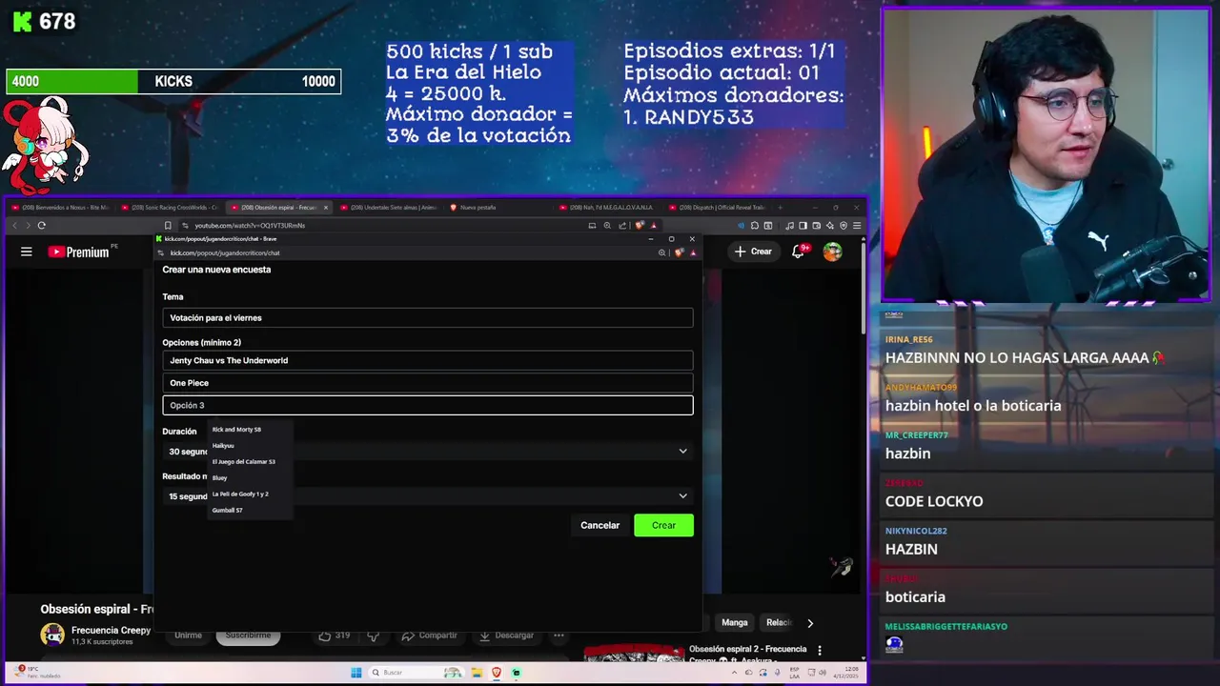Open more actions ellipsis under the video

[559, 636]
